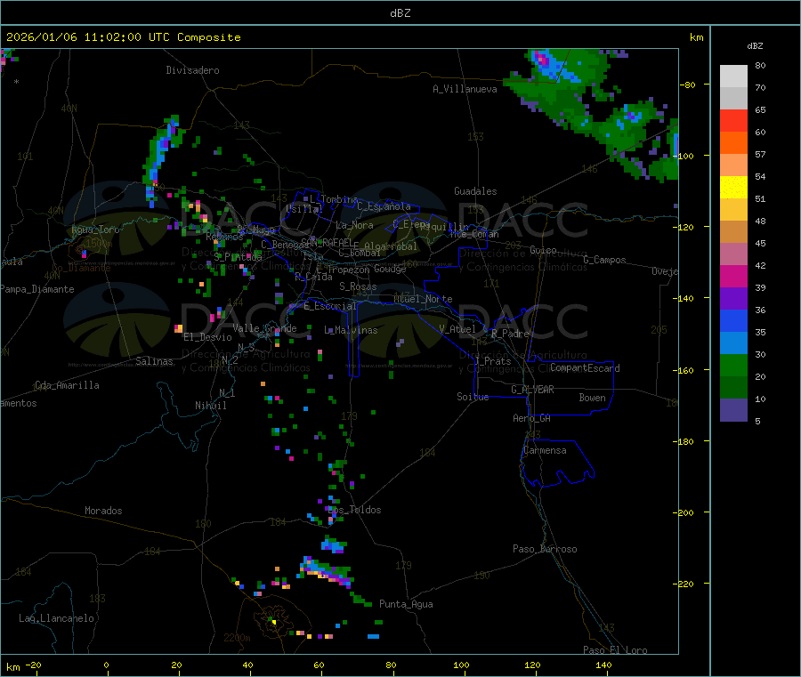
Task: Click the La_Nora map label
Action: coord(354,225)
